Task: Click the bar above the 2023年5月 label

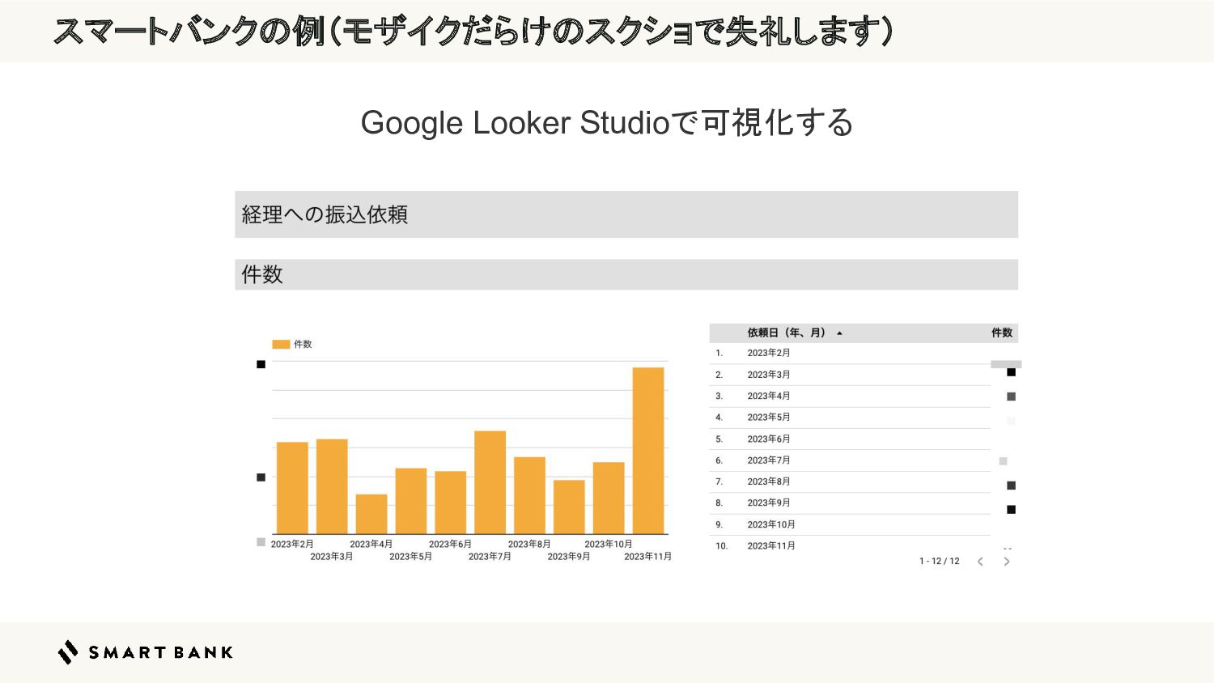Action: click(411, 501)
